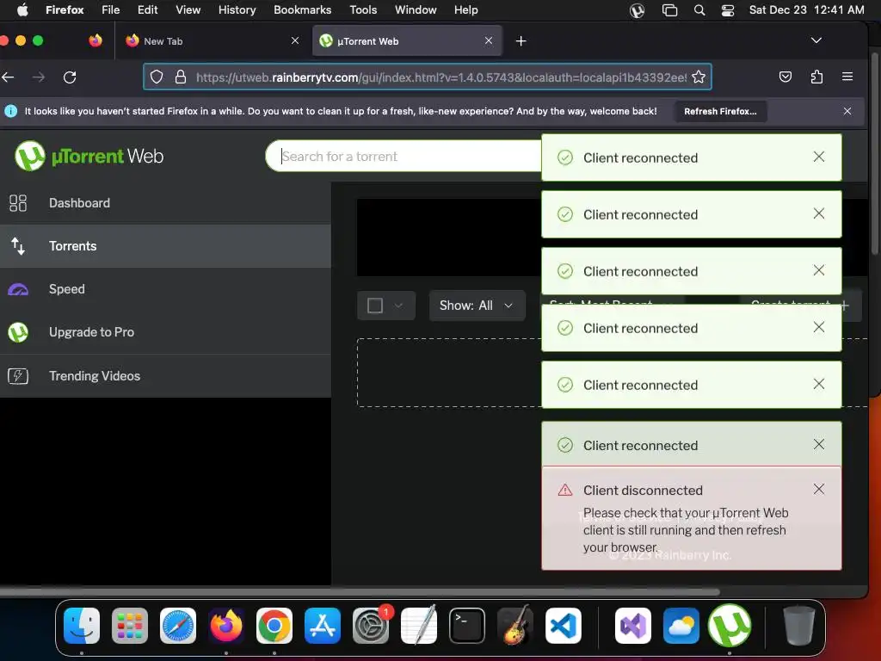881x661 pixels.
Task: Click the µTorrent menu bar status icon
Action: click(x=637, y=10)
